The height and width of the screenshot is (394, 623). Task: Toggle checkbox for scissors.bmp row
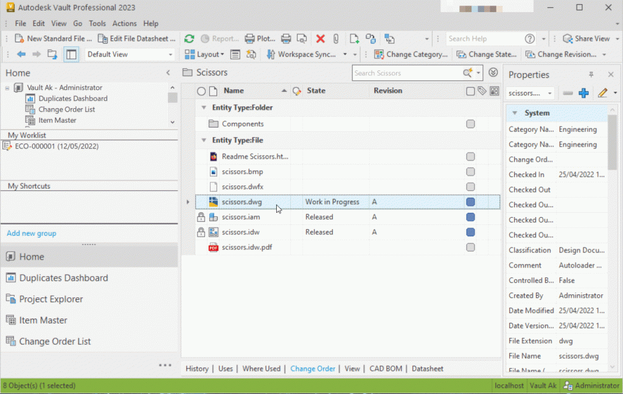(x=470, y=171)
